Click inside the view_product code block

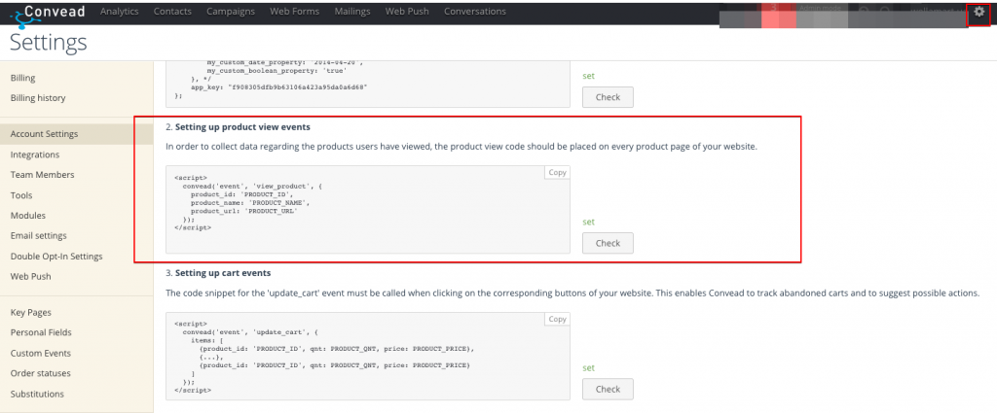pos(368,210)
